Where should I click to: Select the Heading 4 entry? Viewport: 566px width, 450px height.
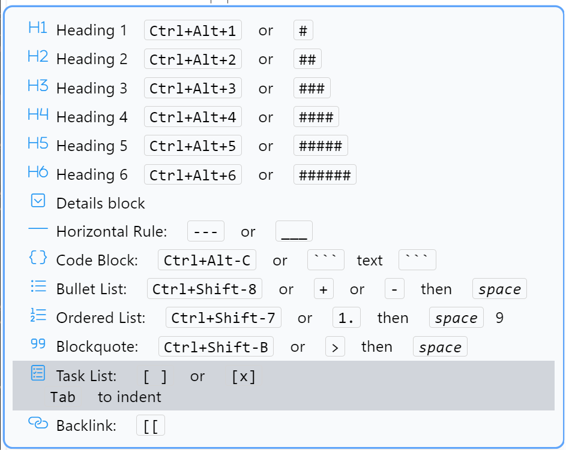pos(283,117)
